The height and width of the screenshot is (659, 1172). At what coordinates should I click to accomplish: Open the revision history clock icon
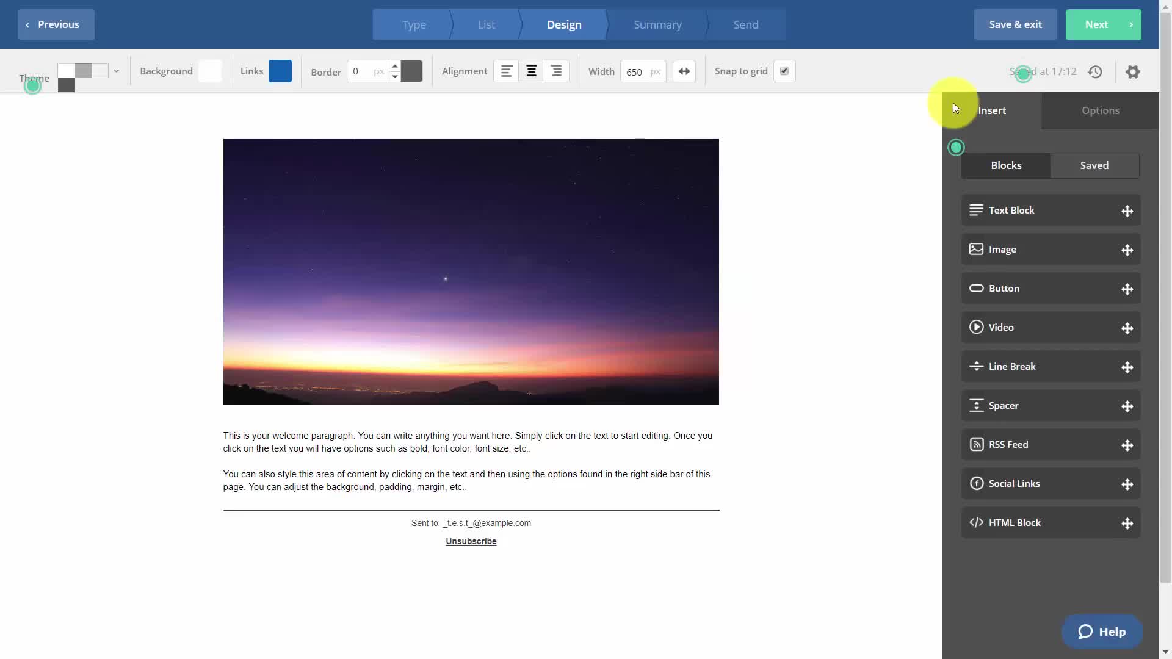[x=1095, y=72]
